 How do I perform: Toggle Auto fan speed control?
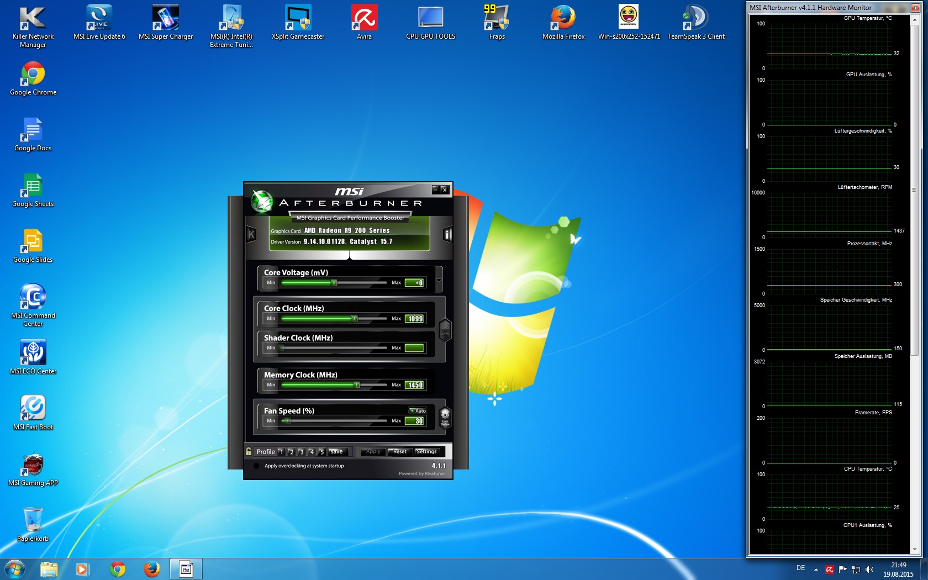coord(418,410)
